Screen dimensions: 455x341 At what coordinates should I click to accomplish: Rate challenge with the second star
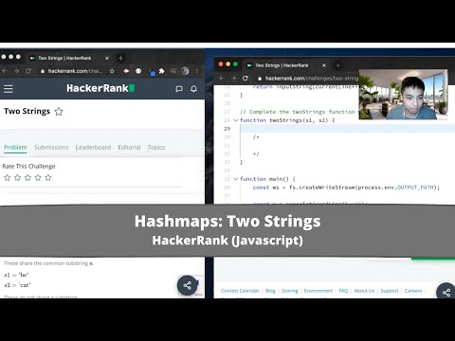[x=17, y=177]
